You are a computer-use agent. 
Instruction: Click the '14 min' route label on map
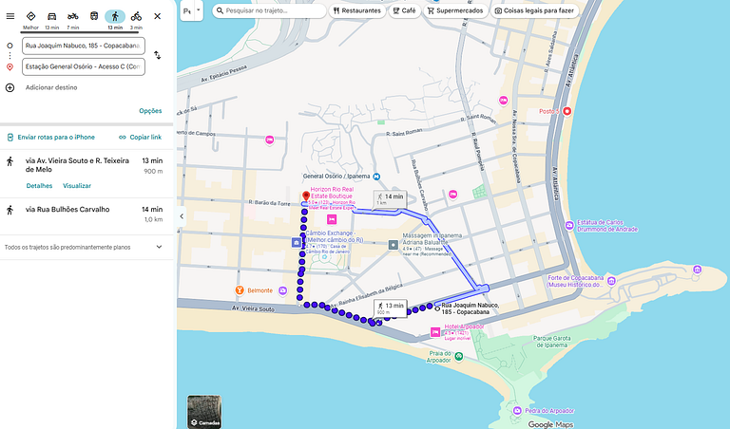[390, 199]
